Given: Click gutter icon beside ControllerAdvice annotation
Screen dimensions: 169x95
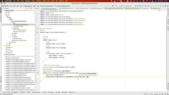Looking at the screenshot, I should click(37, 28).
